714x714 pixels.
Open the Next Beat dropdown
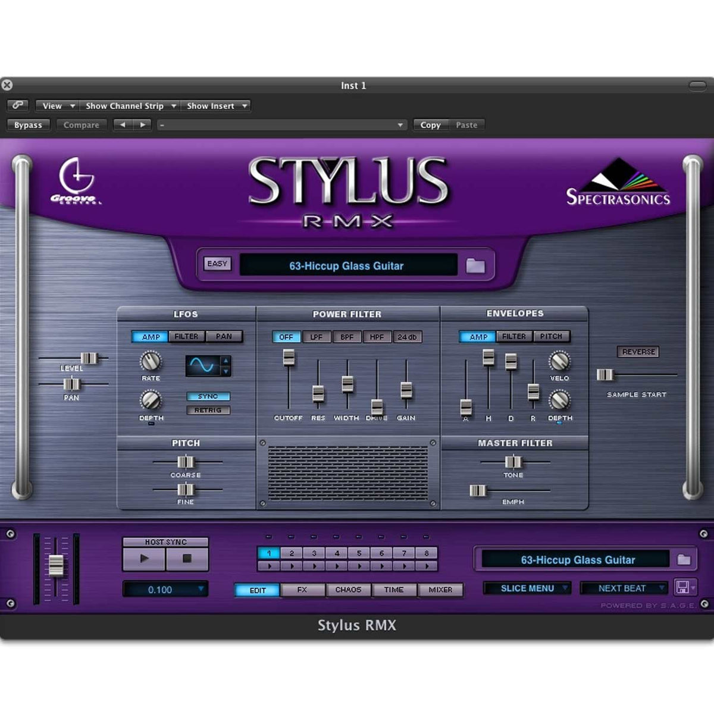click(622, 588)
